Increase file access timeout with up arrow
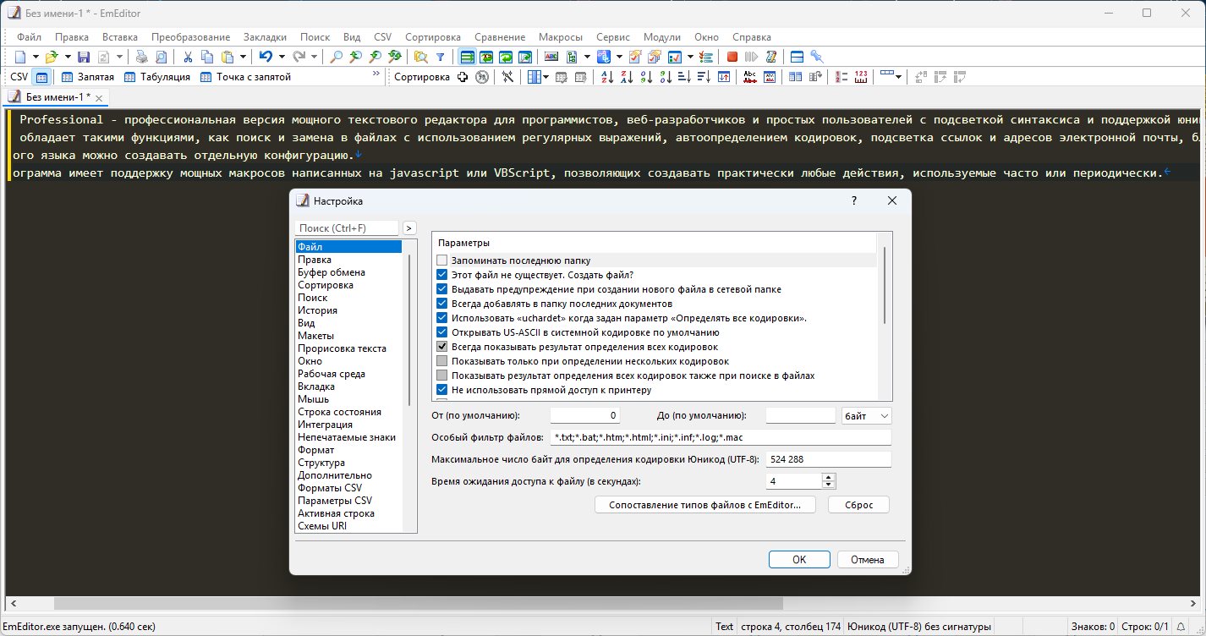This screenshot has width=1206, height=636. 829,477
